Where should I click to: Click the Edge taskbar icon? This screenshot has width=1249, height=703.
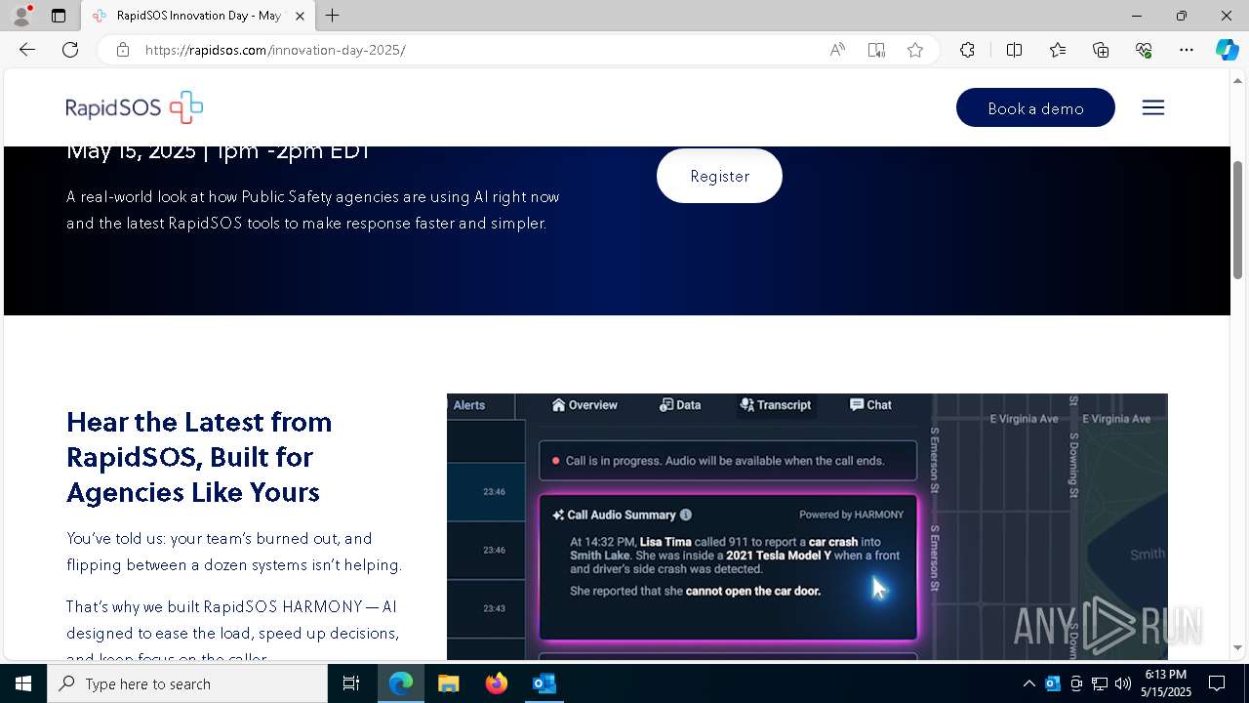click(x=401, y=683)
